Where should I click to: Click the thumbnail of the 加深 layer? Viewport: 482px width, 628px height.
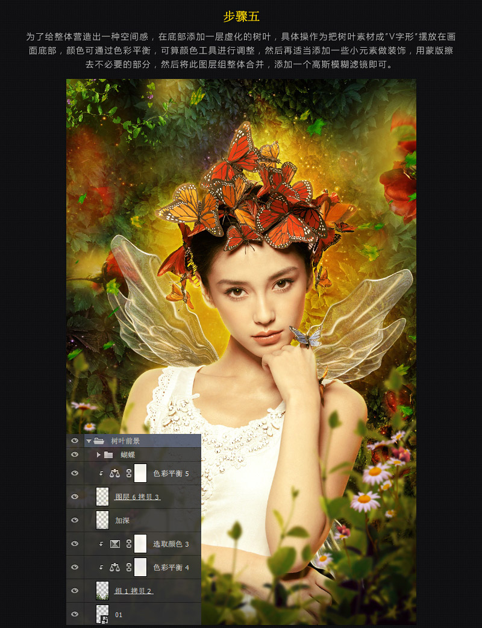click(x=102, y=520)
